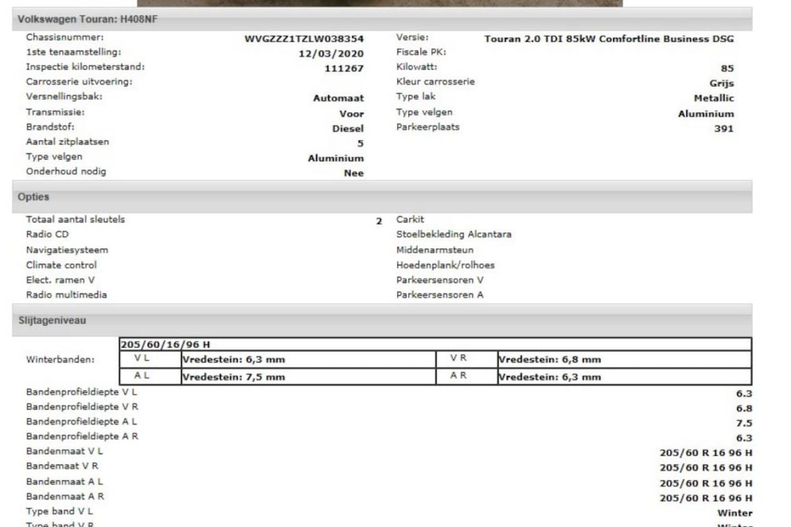Click the Fiscale PK label
Image resolution: width=791 pixels, height=527 pixels.
coord(421,52)
